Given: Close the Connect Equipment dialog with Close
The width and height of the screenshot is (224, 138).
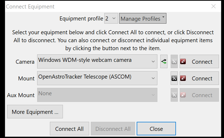Looking at the screenshot, I should (x=156, y=128).
